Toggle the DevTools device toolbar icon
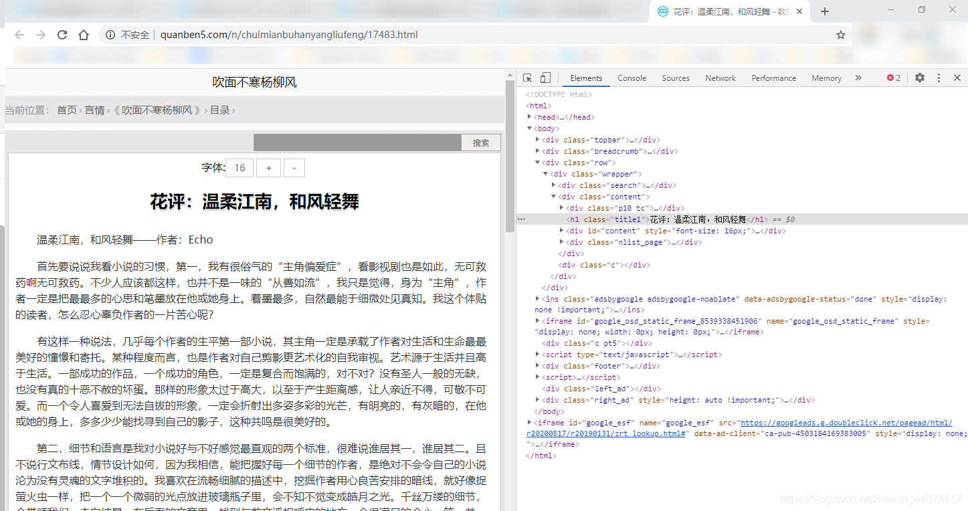The image size is (968, 511). click(x=545, y=78)
